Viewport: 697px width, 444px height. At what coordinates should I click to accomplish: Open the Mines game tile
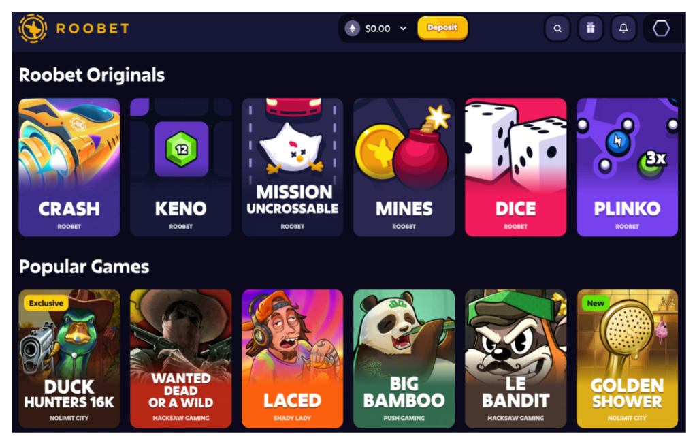point(404,168)
